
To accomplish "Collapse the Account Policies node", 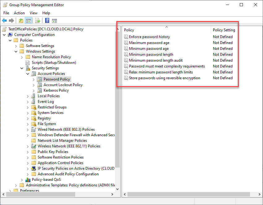I will coord(28,74).
